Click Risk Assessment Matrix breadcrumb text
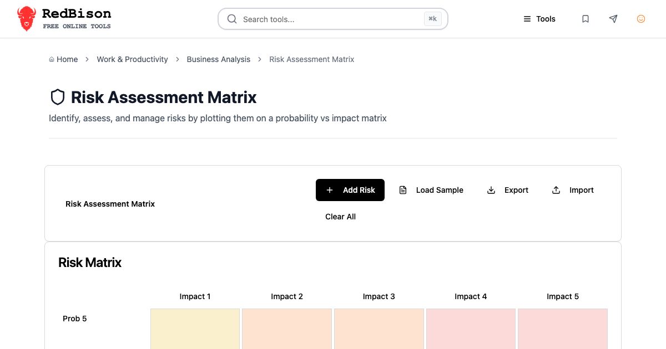Viewport: 666px width, 349px height. pos(312,59)
